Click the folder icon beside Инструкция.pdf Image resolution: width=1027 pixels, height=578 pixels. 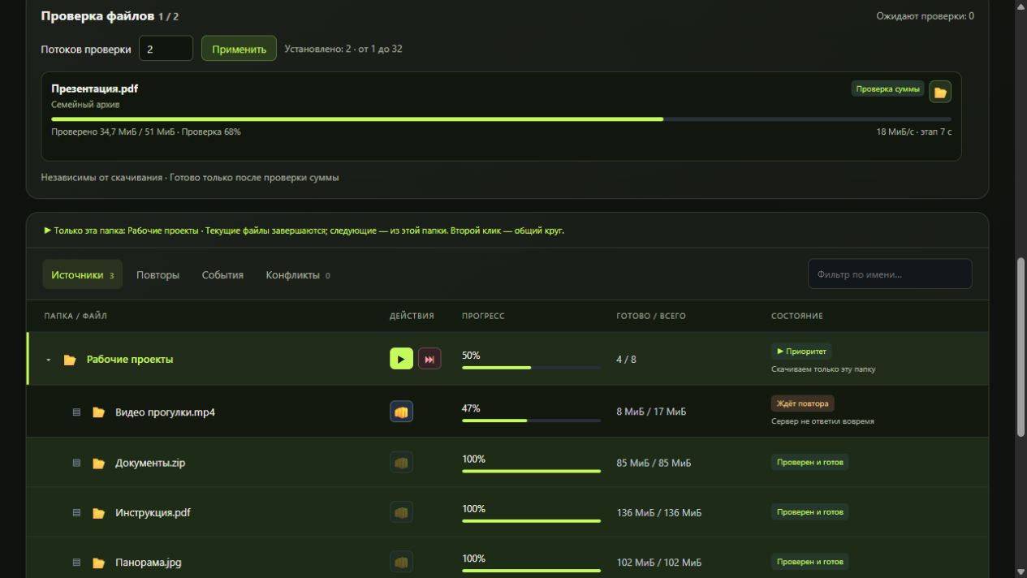click(98, 513)
